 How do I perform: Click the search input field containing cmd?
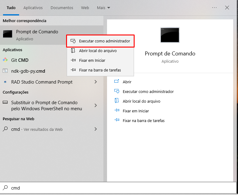click(118, 188)
